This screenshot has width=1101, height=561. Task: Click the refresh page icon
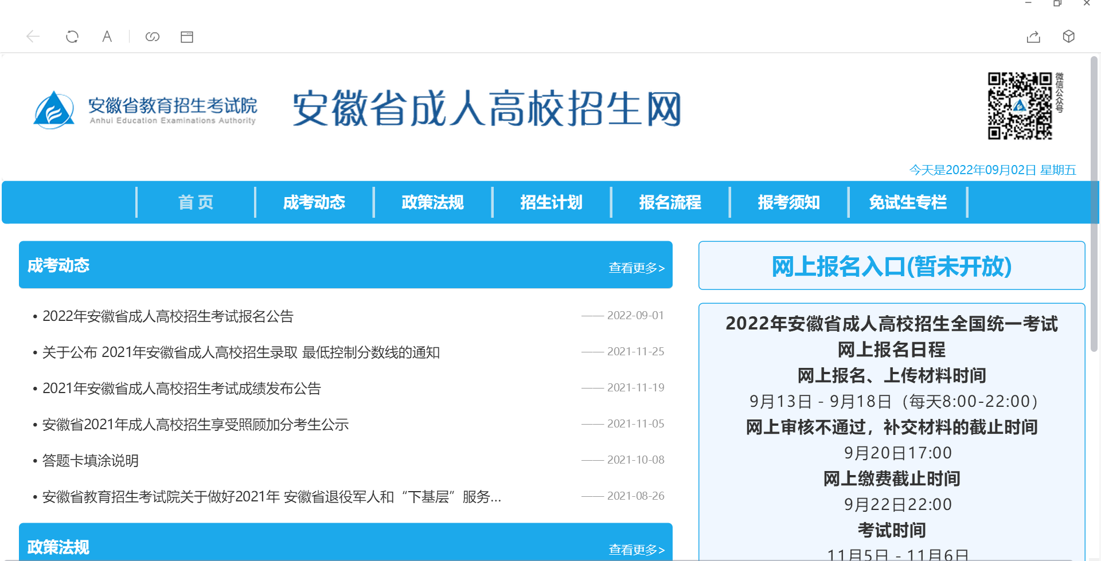click(x=72, y=37)
